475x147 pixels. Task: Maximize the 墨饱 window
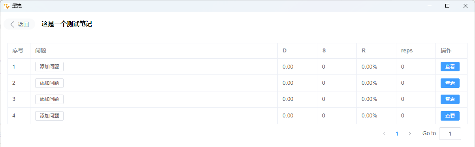coord(447,6)
